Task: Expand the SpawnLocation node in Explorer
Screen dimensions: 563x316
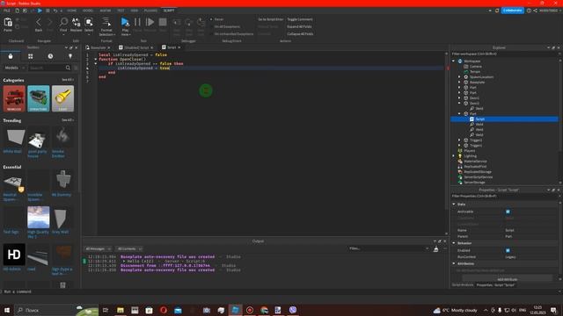Action: click(x=459, y=77)
